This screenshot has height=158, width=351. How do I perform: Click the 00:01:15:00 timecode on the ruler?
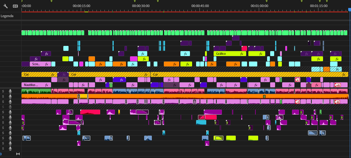click(319, 6)
